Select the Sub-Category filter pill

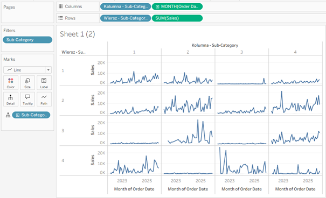tap(27, 40)
